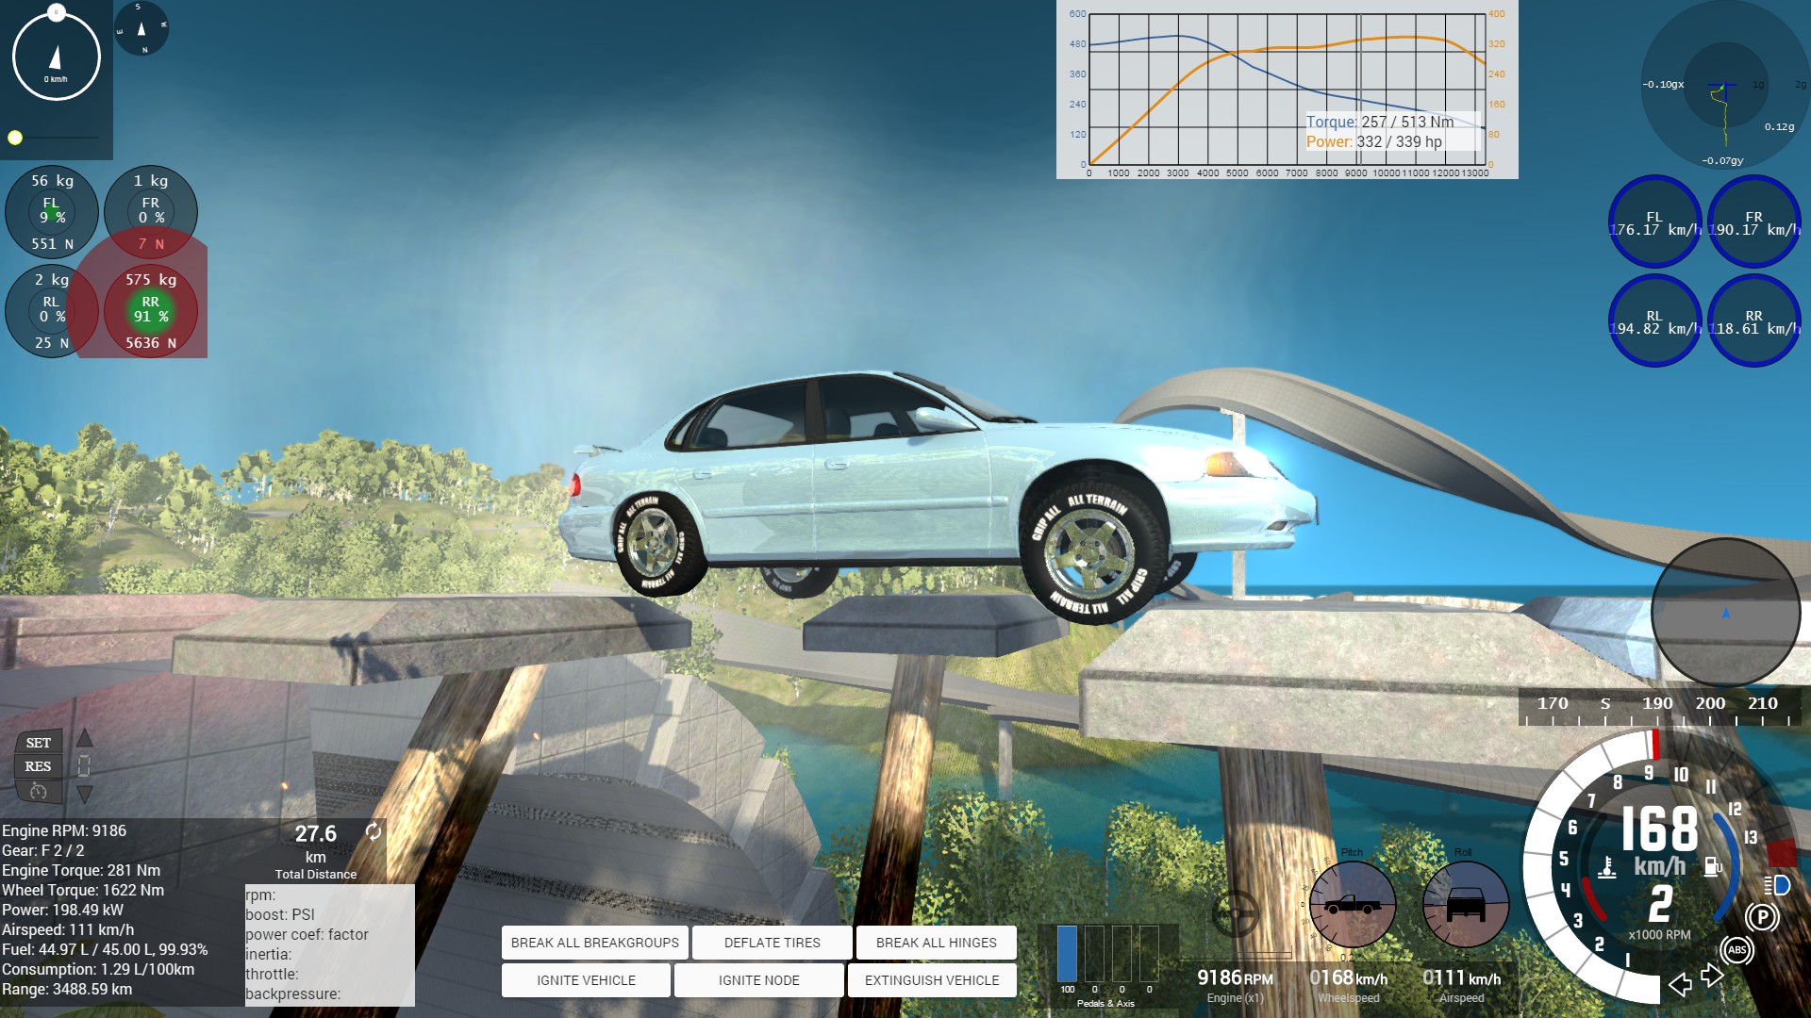Viewport: 1811px width, 1018px height.
Task: Click the high beam headlight indicator
Action: tap(1777, 885)
